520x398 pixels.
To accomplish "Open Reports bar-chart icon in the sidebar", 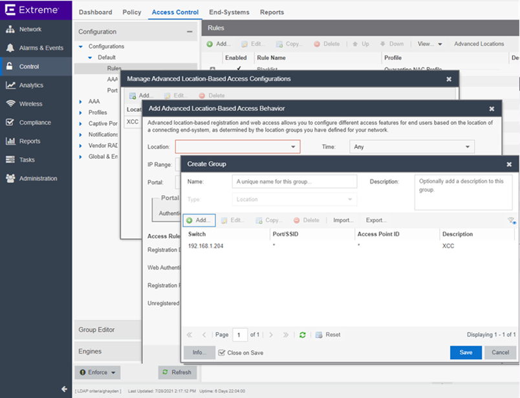I will coord(10,141).
